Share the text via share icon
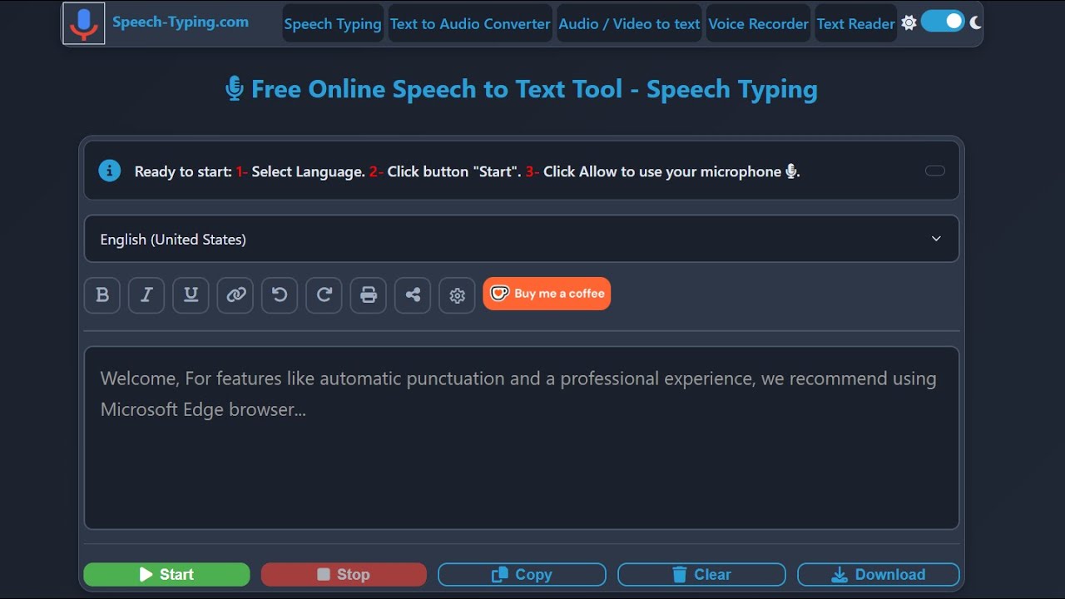Image resolution: width=1065 pixels, height=599 pixels. [413, 295]
